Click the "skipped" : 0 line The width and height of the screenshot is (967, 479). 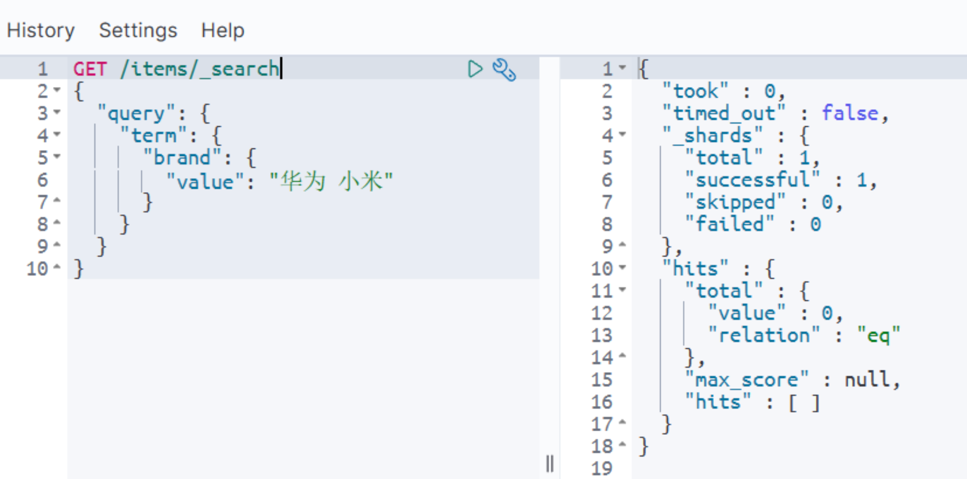click(763, 202)
